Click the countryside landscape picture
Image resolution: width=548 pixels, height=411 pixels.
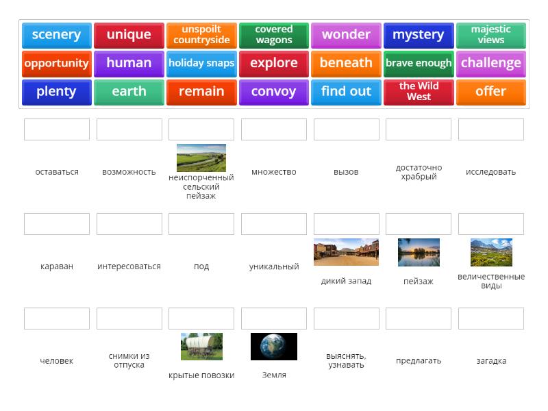[x=201, y=158]
